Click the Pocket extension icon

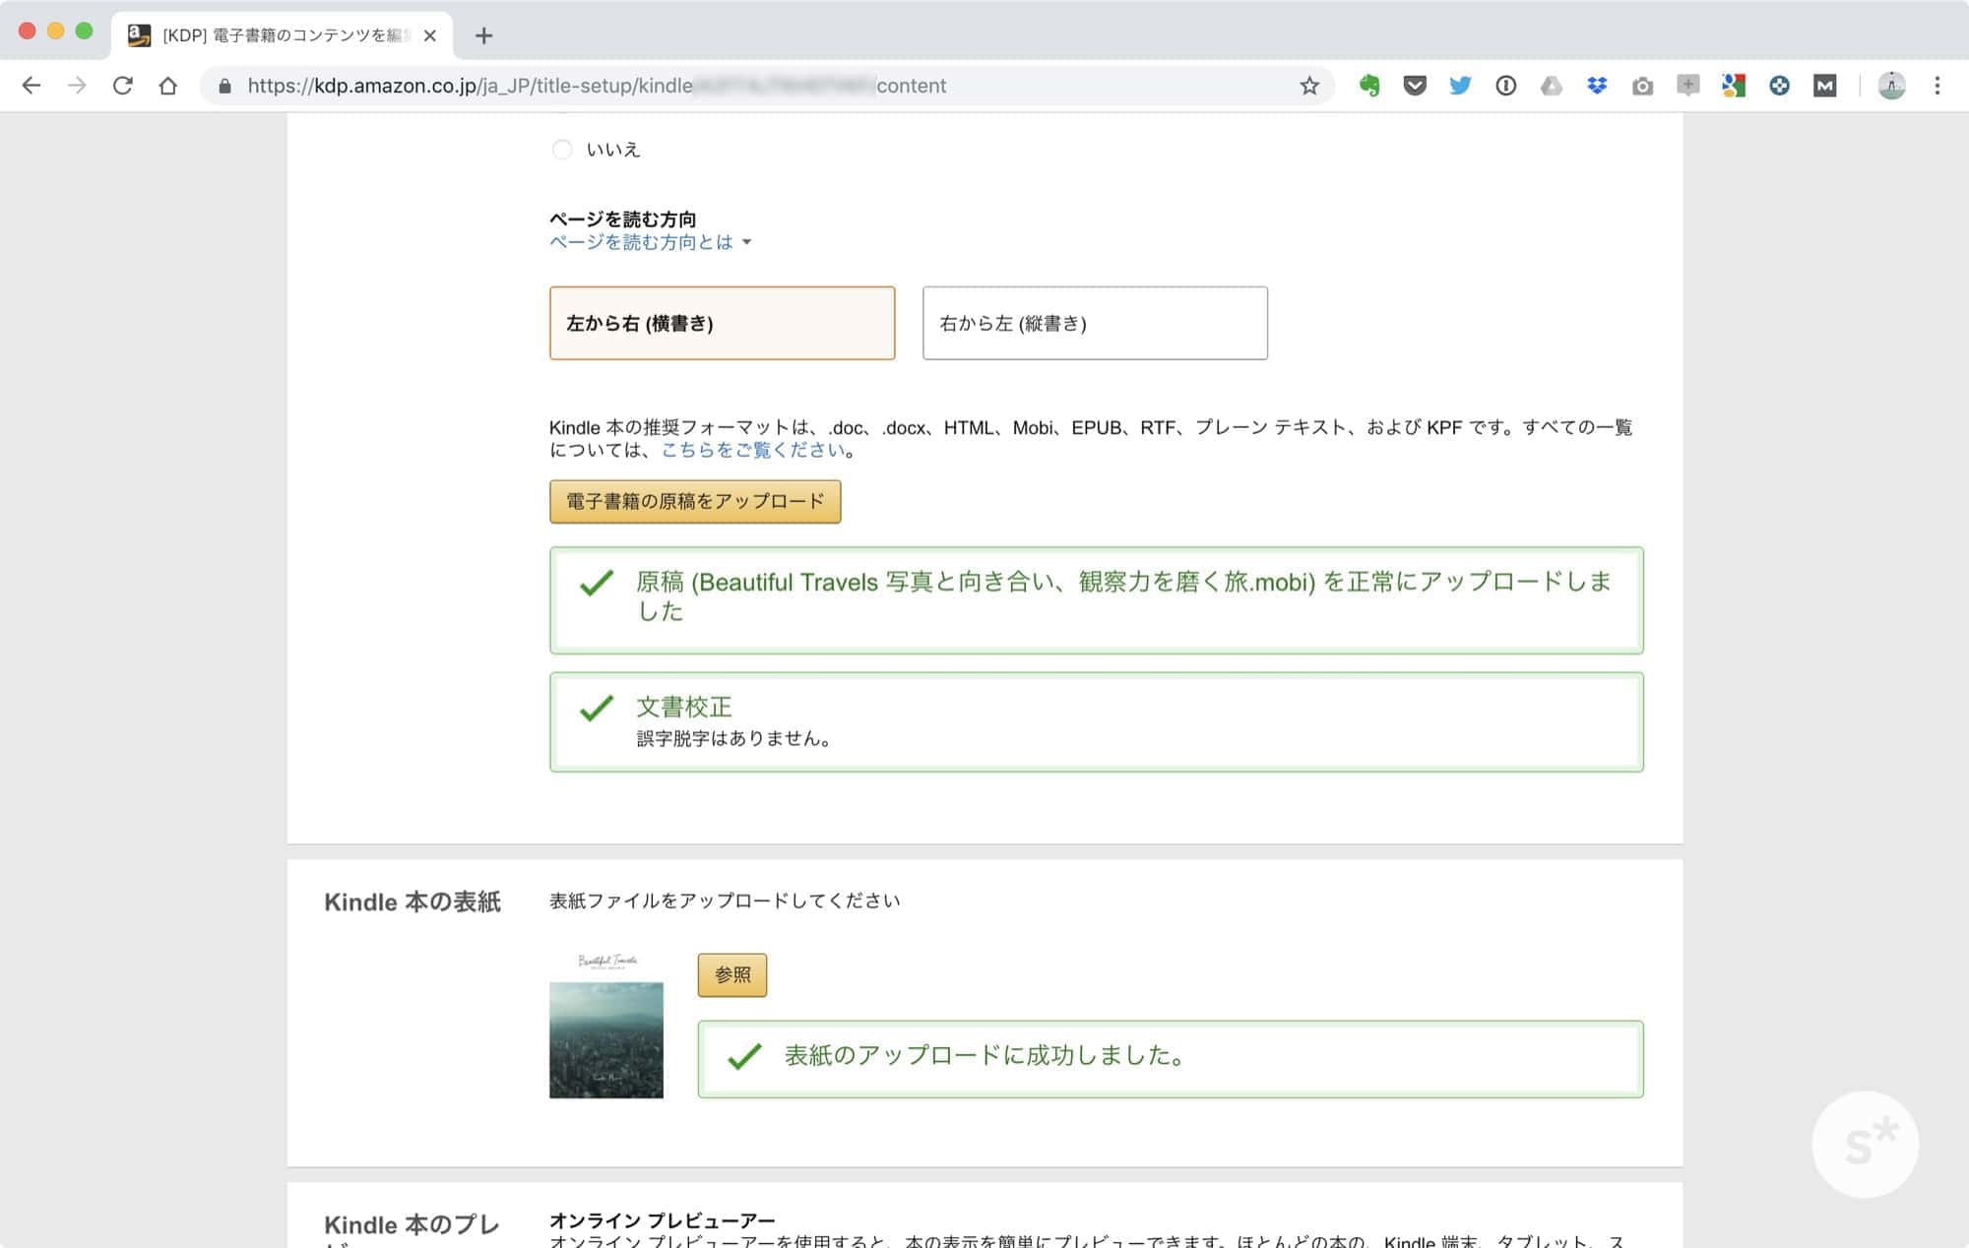(x=1415, y=86)
